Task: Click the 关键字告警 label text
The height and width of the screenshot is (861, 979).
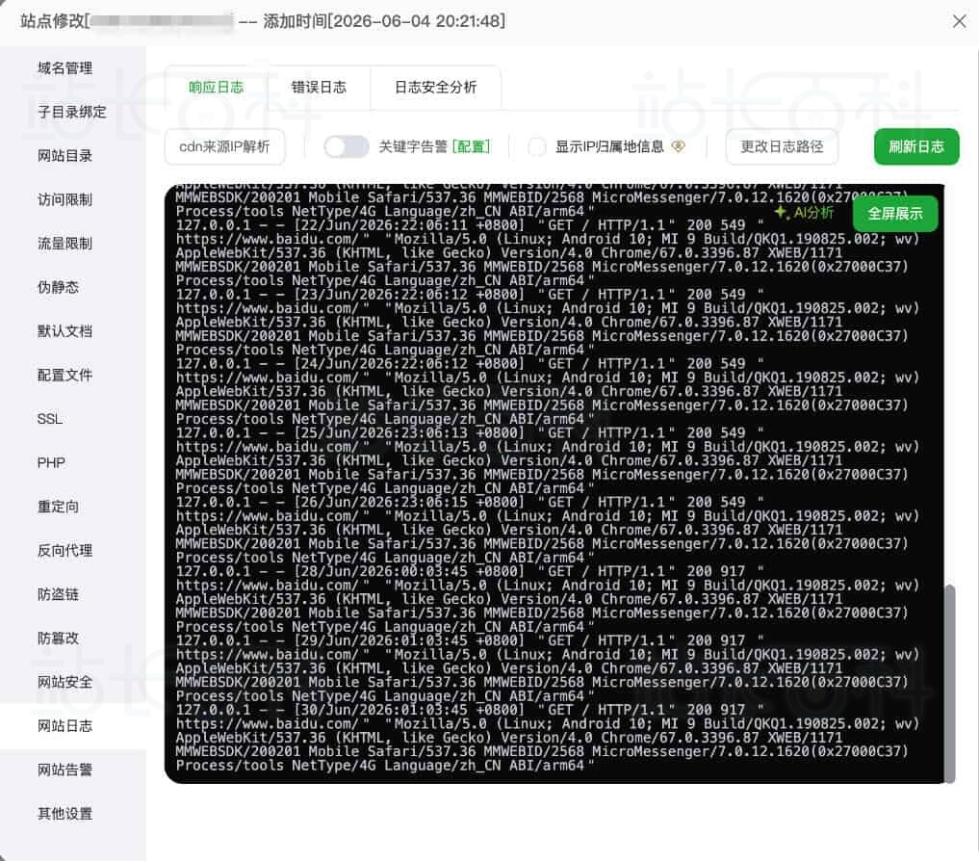Action: pos(413,146)
